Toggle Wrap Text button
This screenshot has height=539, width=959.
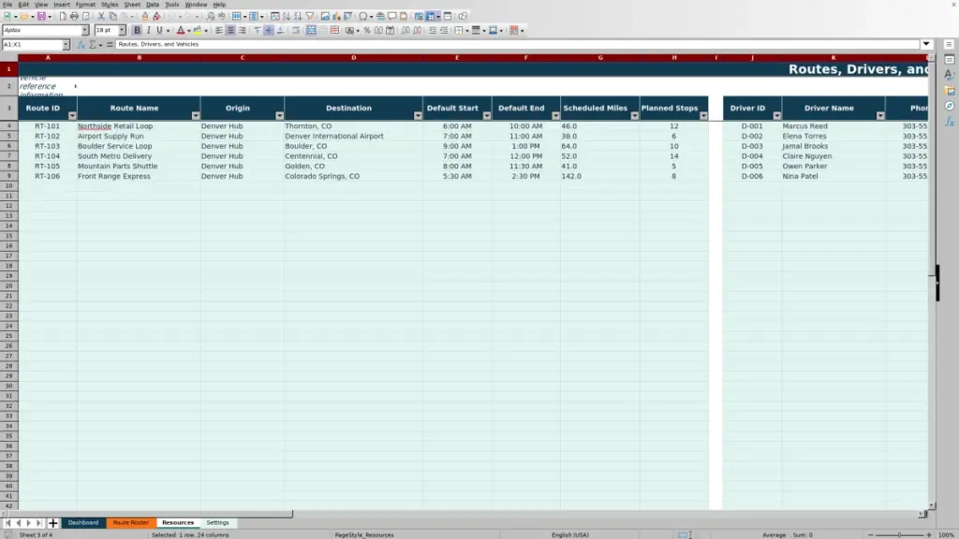click(x=296, y=31)
